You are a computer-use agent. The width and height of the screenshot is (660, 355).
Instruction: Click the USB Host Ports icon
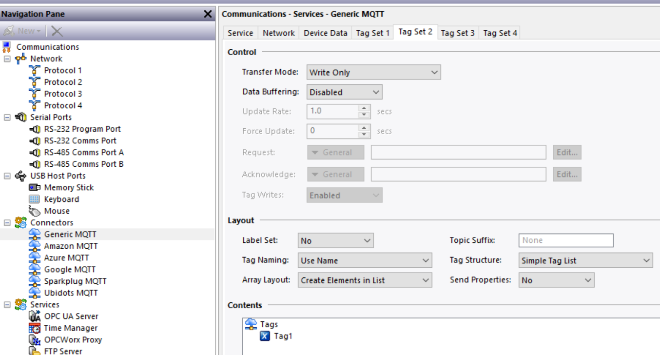(x=20, y=176)
